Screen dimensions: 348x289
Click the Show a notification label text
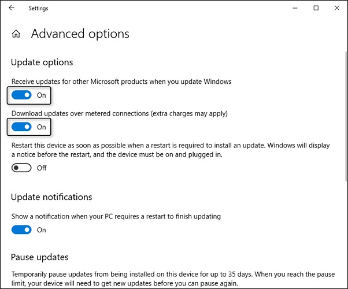point(116,216)
